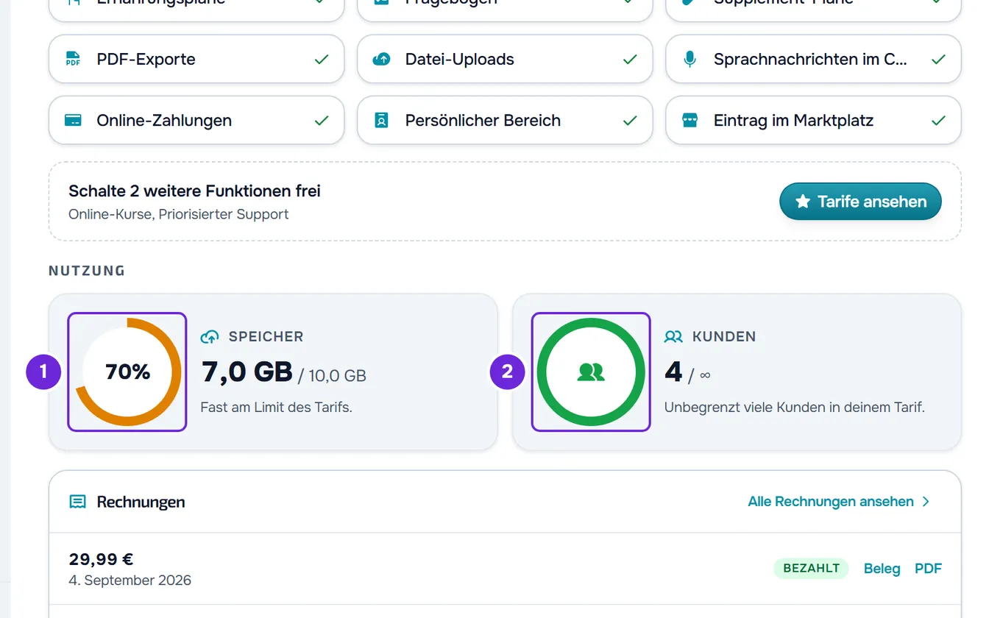Click the / 10,0 GB storage limit text
The height and width of the screenshot is (618, 989).
pos(332,376)
